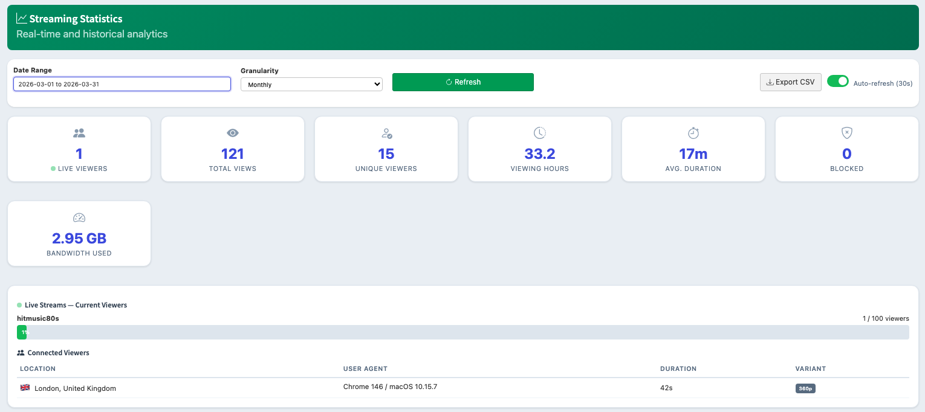Toggle the Auto-refresh switch
Image resolution: width=925 pixels, height=412 pixels.
[x=838, y=81]
